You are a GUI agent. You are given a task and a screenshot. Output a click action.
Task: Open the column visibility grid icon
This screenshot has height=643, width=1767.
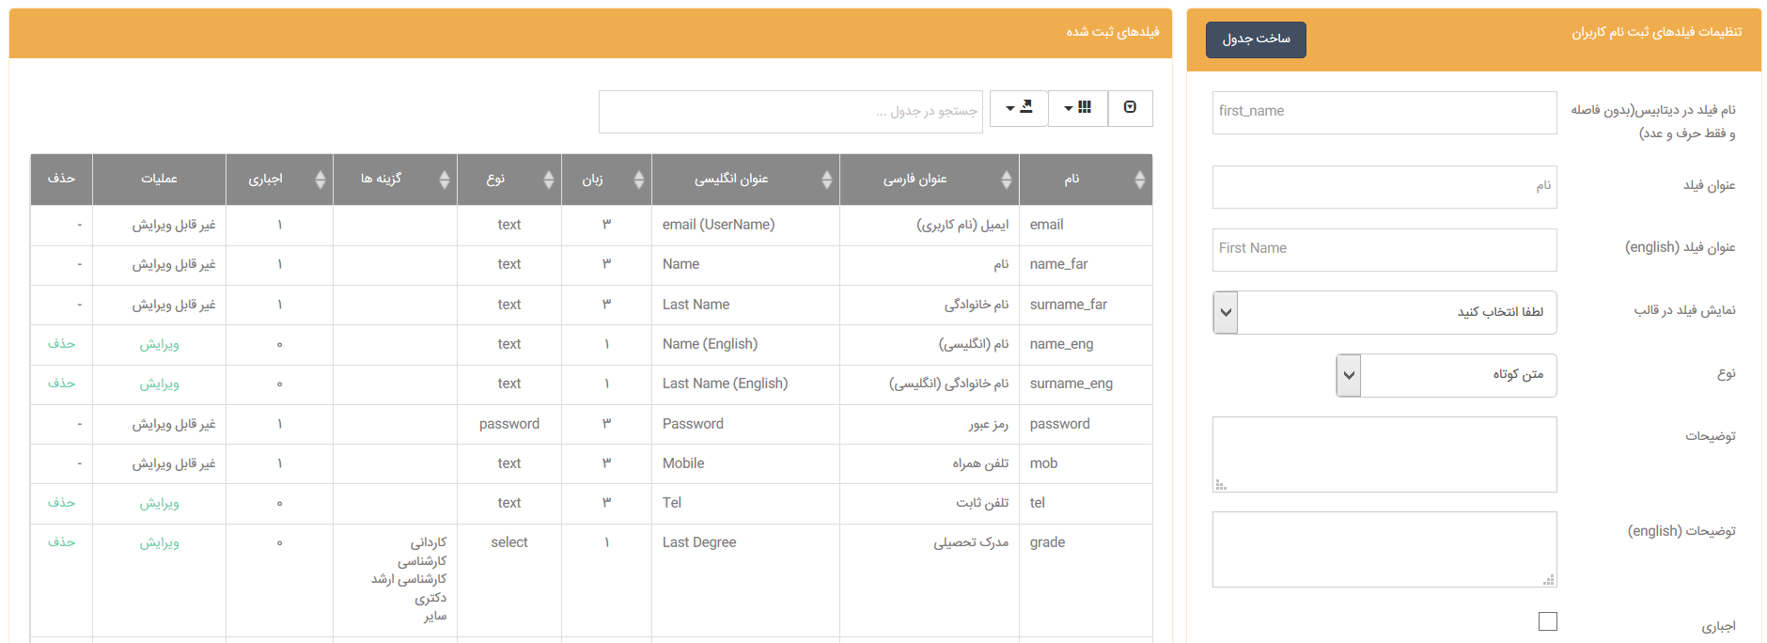pyautogui.click(x=1078, y=108)
